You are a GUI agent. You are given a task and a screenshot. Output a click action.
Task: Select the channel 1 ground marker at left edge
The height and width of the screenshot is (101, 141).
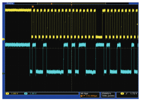3,39
